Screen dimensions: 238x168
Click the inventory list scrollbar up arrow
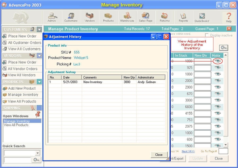[x=226, y=55]
